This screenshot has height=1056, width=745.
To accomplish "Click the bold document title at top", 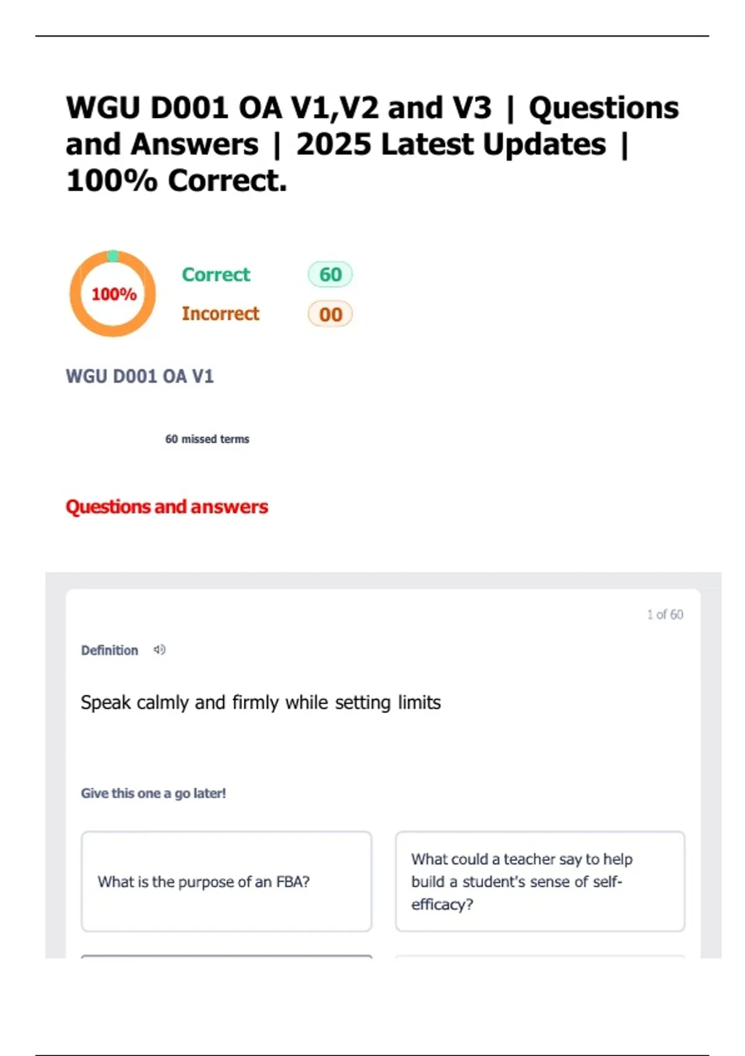I will tap(372, 144).
